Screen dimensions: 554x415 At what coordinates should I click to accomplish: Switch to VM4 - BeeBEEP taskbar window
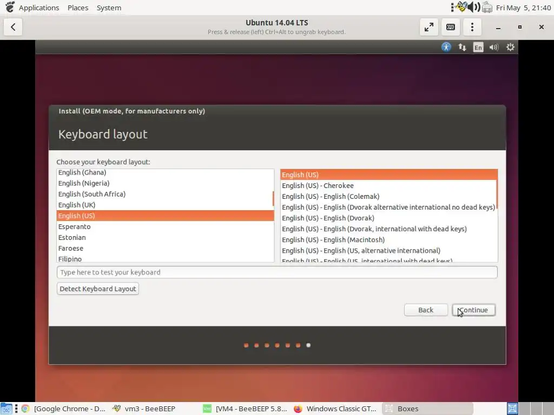click(245, 409)
